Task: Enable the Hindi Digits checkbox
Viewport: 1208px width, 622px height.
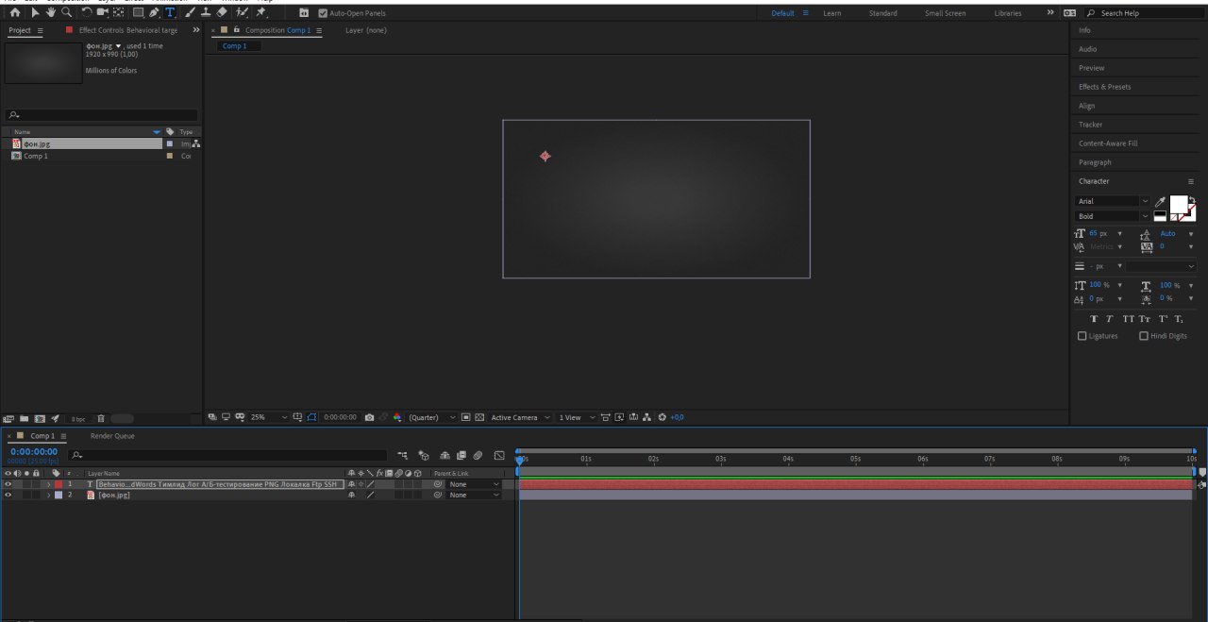Action: 1144,336
